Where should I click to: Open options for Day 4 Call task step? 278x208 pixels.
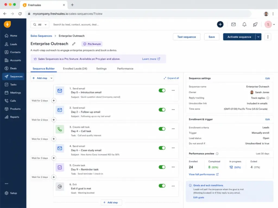point(173,129)
